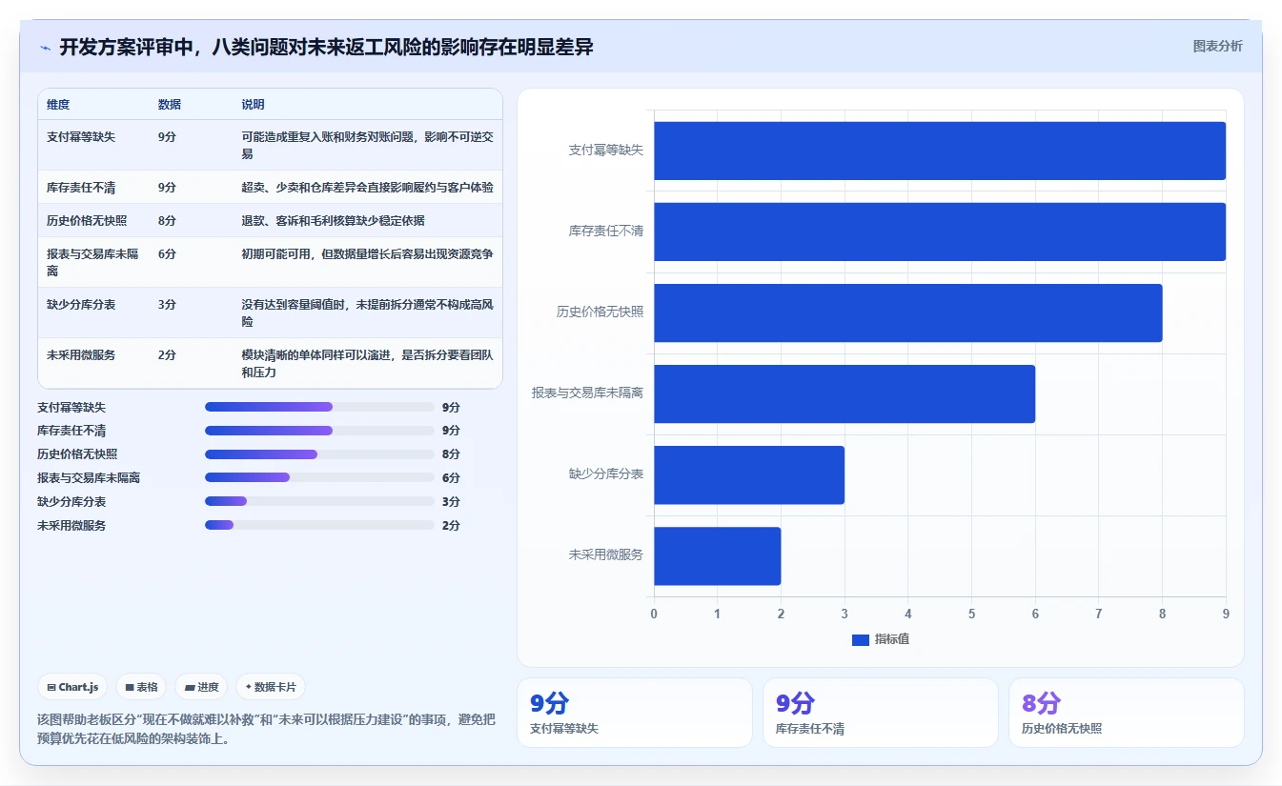Open the 9分 支付幂等缺失 data card
Viewport: 1282px width, 786px height.
635,713
